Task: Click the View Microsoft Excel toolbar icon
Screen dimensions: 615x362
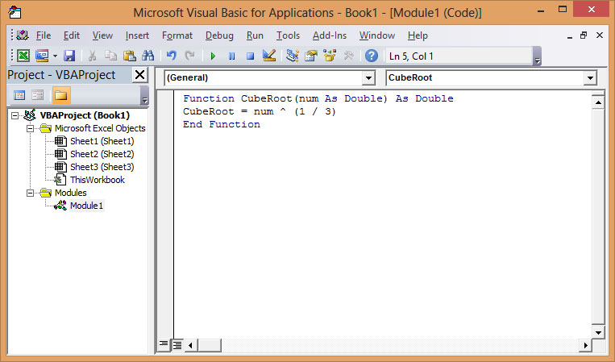Action: click(x=23, y=56)
